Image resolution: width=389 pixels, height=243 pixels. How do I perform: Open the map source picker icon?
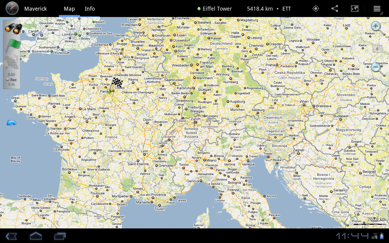tap(355, 9)
